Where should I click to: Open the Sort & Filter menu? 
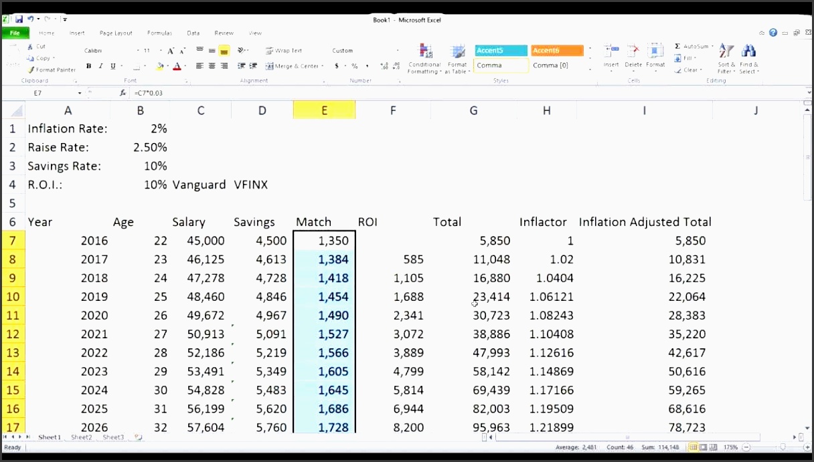(x=726, y=60)
